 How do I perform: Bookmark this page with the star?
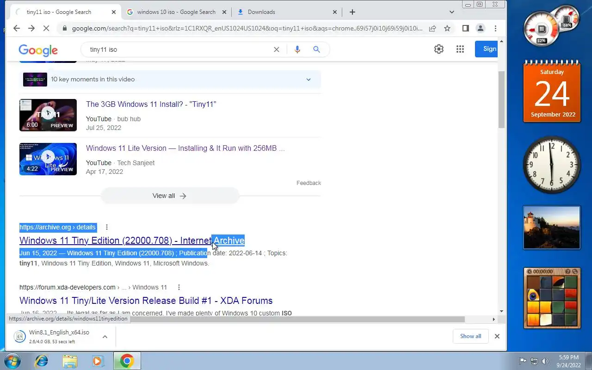click(447, 28)
